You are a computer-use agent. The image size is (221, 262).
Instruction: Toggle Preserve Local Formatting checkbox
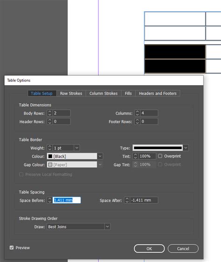click(x=21, y=175)
